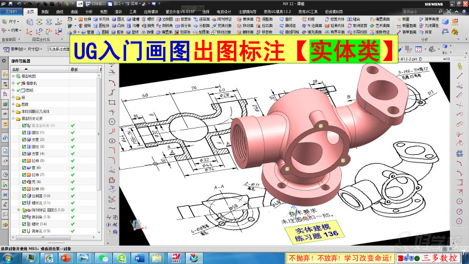
Task: Expand the 阵列特征 (12) tree node
Action: click(x=18, y=210)
